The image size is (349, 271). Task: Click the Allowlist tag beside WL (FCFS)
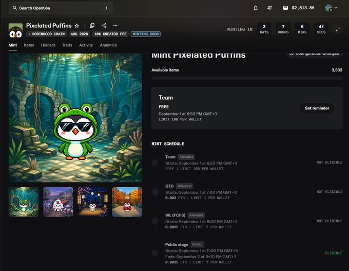[196, 215]
